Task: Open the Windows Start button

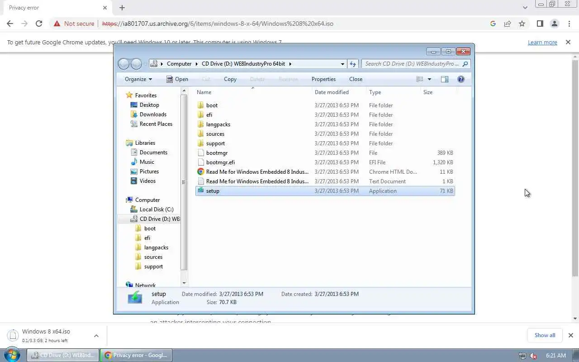Action: pyautogui.click(x=12, y=355)
